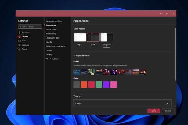Viewport: 188px width, 125px height.
Task: Choose Use system settings mode
Action: coord(107,37)
